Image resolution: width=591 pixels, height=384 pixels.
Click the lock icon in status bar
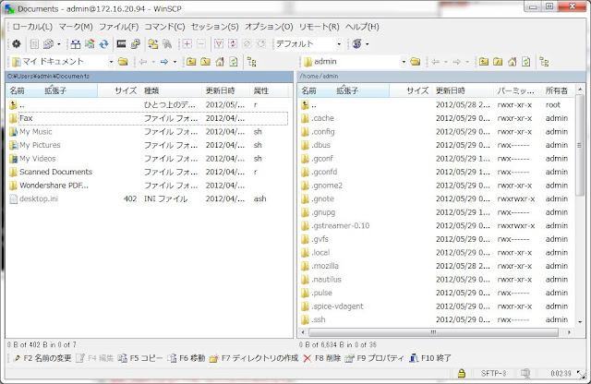pos(462,373)
